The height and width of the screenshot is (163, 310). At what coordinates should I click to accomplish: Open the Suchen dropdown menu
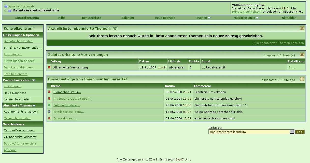tap(203, 18)
